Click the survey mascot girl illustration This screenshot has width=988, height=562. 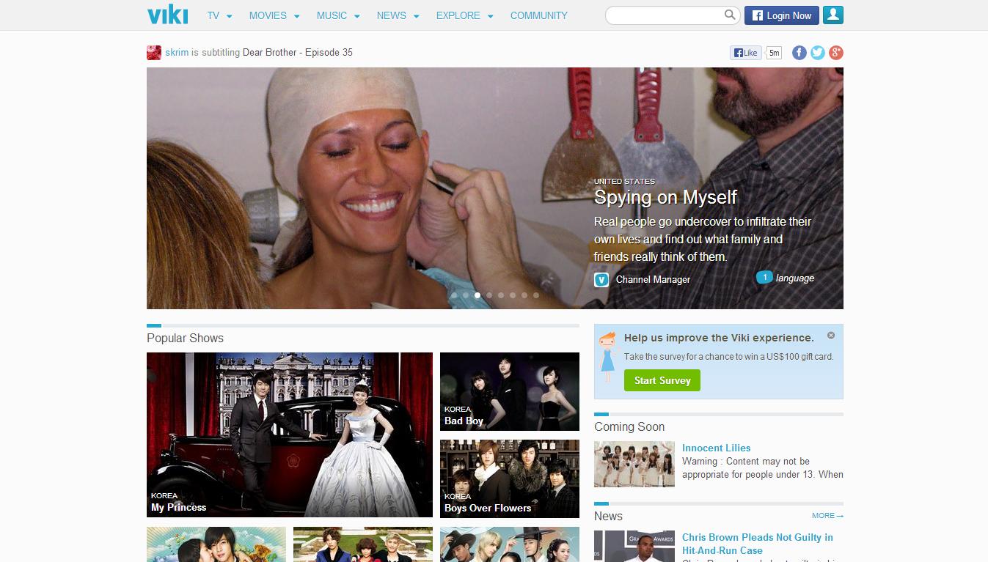click(x=607, y=357)
